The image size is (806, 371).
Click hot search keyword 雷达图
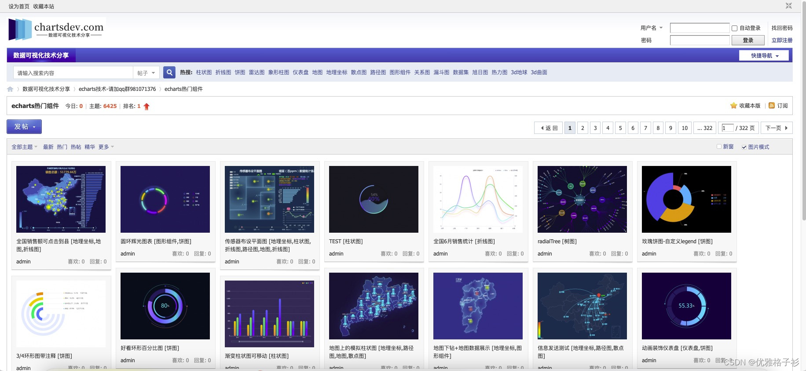coord(256,72)
